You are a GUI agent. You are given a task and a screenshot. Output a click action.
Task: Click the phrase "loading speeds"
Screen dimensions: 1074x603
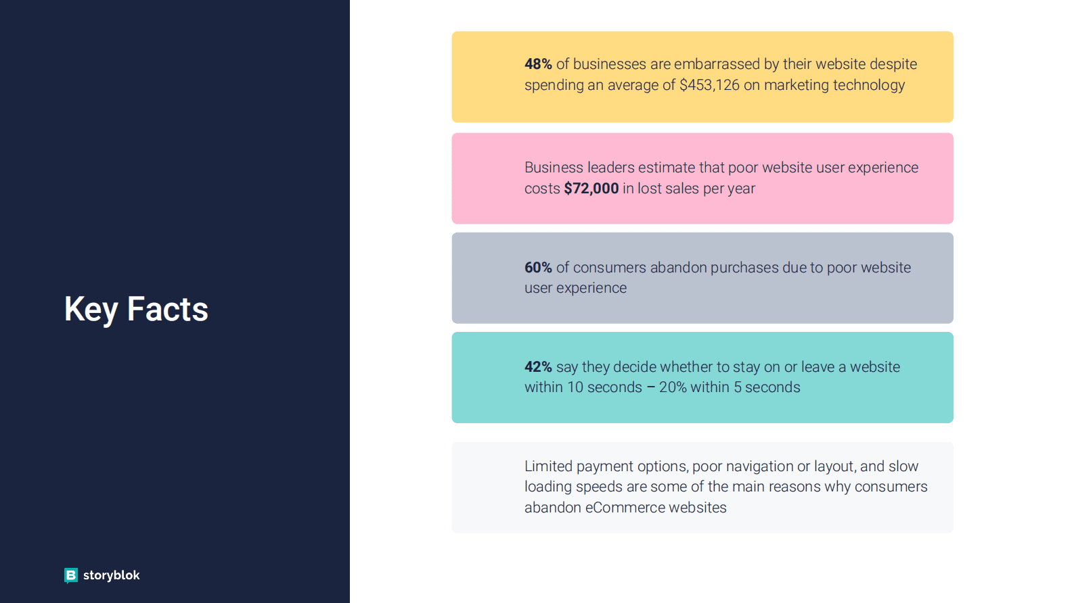click(573, 487)
